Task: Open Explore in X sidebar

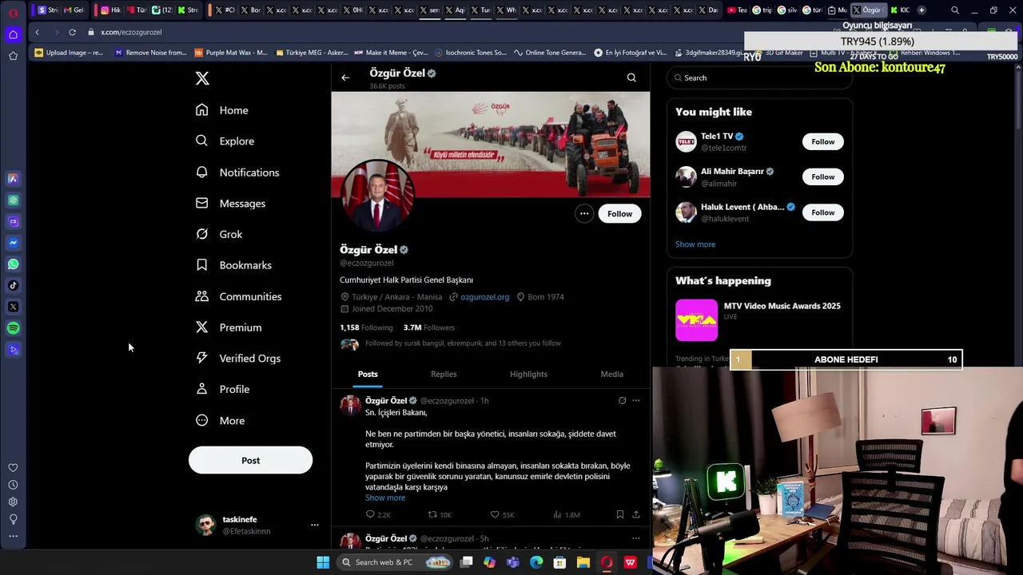Action: [x=225, y=141]
